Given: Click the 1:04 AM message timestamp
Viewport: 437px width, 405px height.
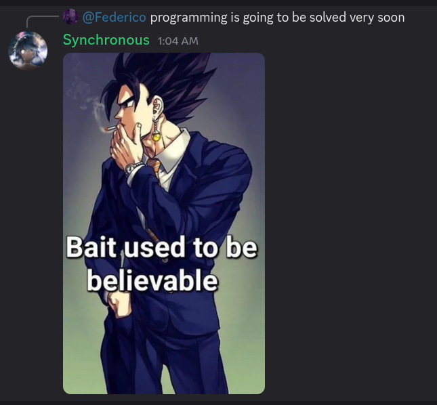Looking at the screenshot, I should [178, 41].
